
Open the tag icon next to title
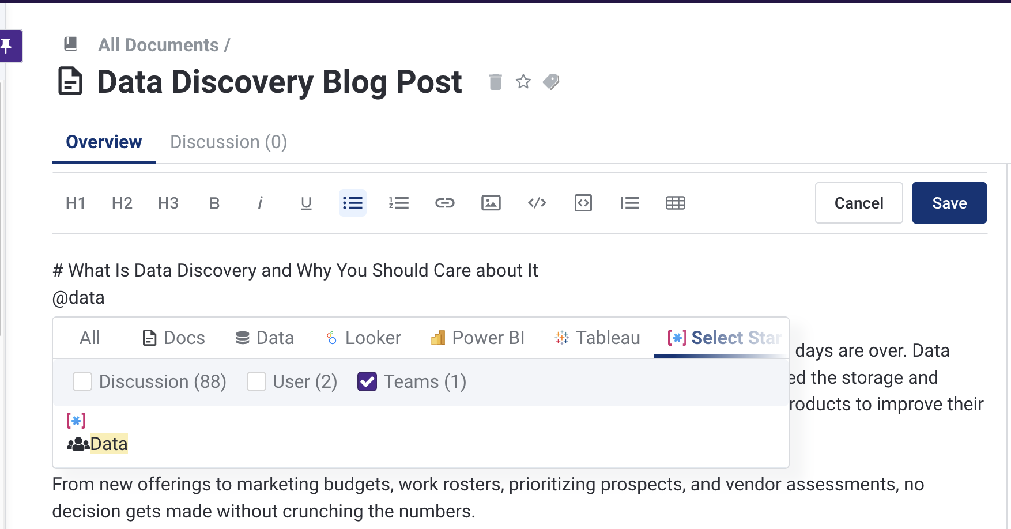point(551,82)
